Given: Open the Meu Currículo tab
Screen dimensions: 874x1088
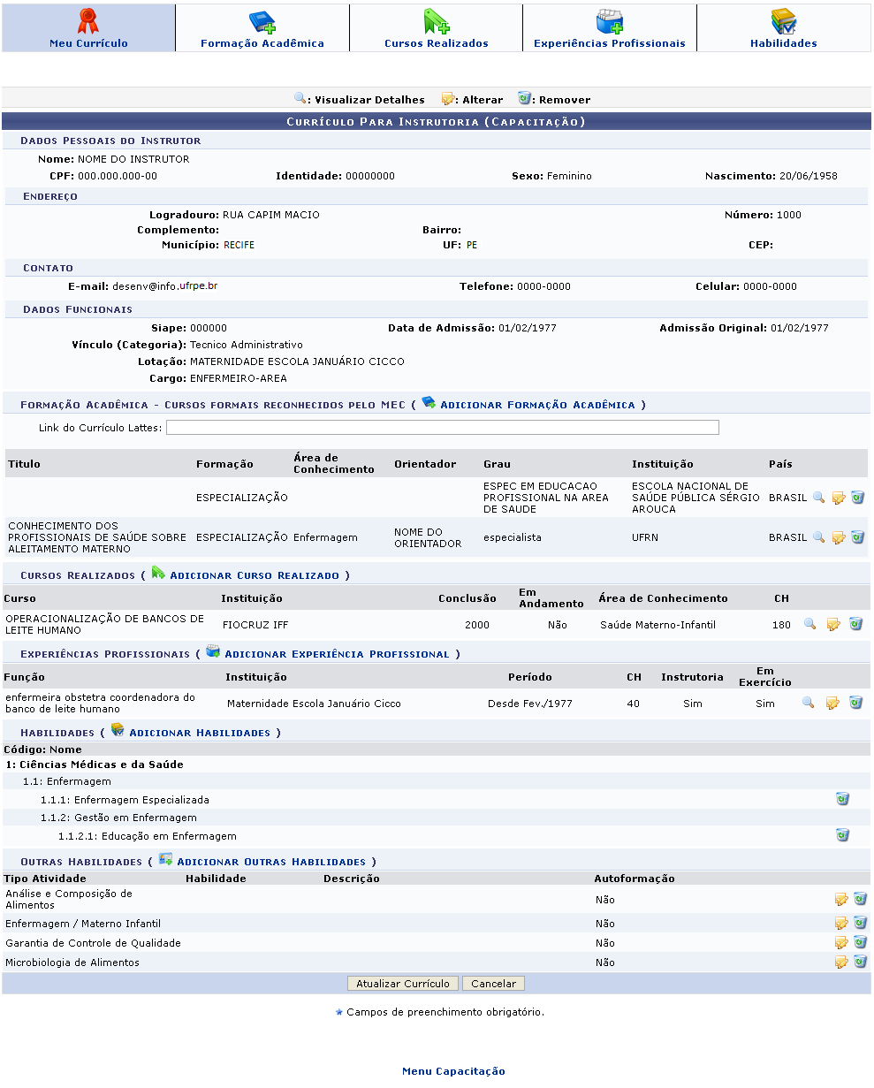Looking at the screenshot, I should click(88, 28).
